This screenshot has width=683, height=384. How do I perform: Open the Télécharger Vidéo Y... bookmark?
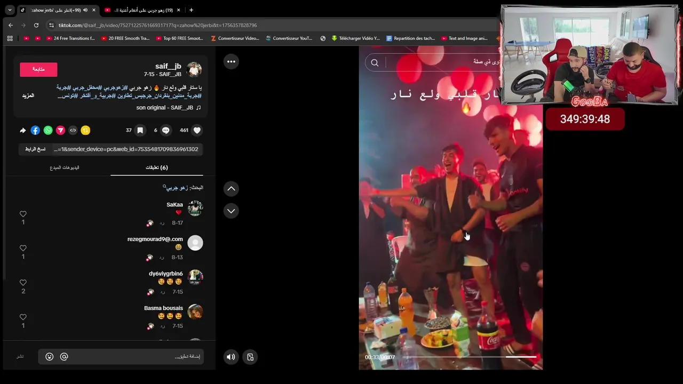coord(355,38)
